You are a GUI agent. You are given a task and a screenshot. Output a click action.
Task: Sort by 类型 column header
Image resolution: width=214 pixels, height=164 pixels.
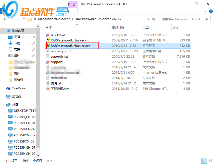pos(145,27)
